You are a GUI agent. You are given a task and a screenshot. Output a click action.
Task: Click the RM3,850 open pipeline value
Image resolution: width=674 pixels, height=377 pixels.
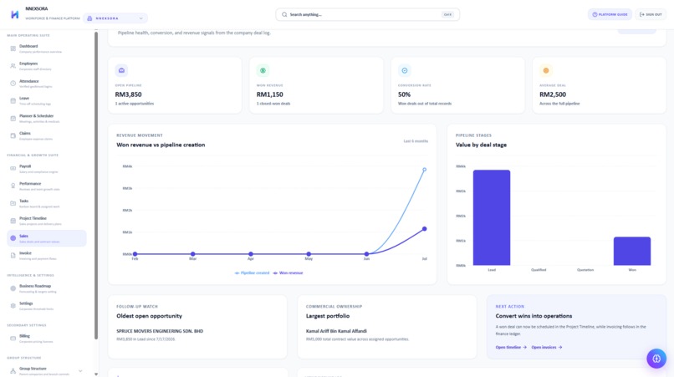128,94
